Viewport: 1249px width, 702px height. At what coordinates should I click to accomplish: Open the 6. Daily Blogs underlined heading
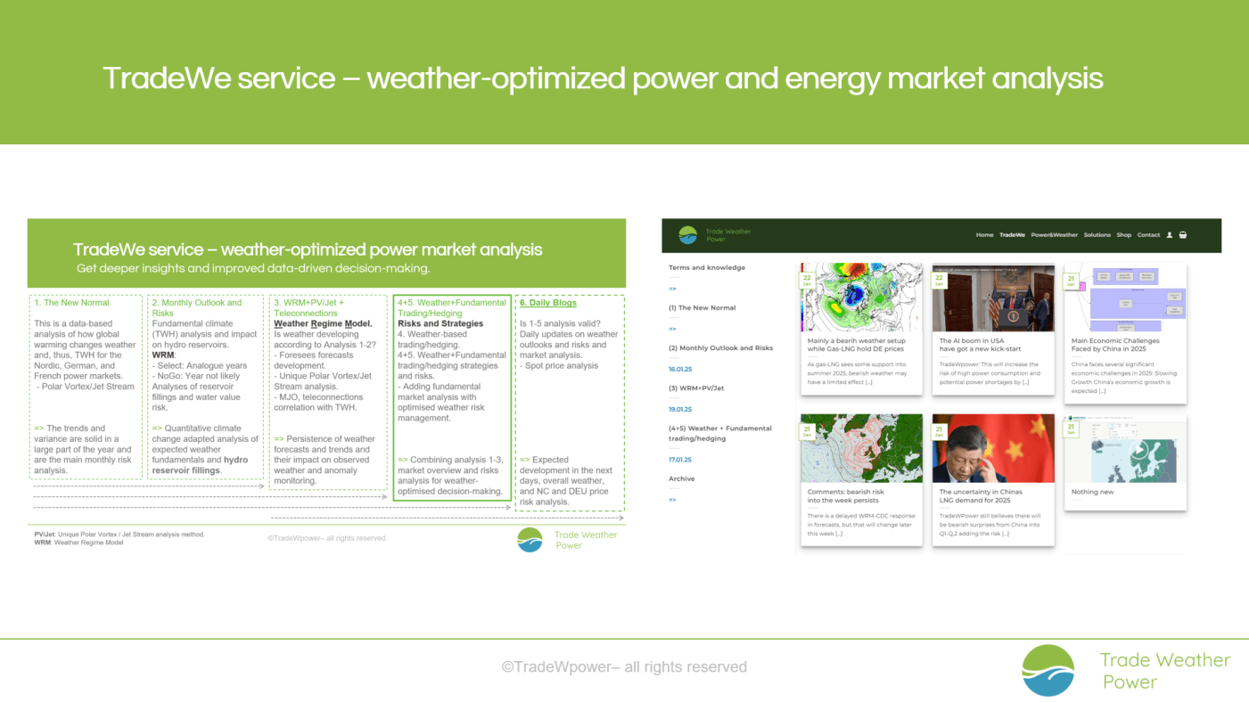[548, 303]
